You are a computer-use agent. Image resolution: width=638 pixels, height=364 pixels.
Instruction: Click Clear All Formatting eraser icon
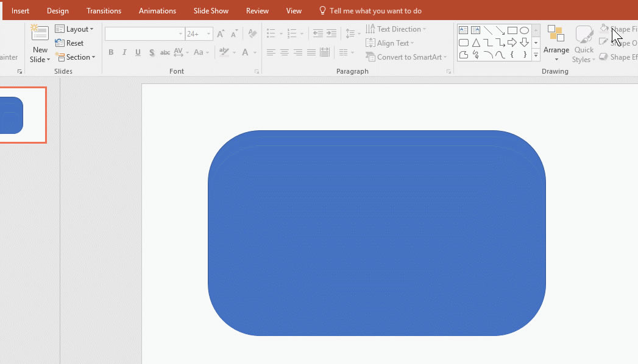pyautogui.click(x=252, y=33)
